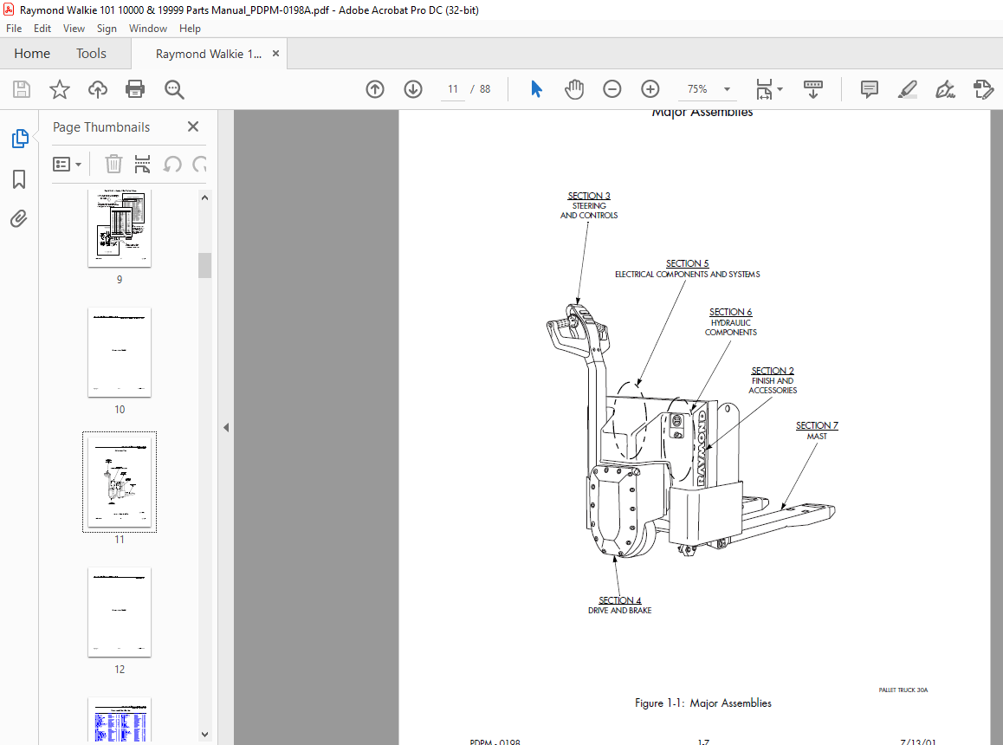Click the SECTION 7 label in diagram
The image size is (1003, 745).
(x=817, y=425)
